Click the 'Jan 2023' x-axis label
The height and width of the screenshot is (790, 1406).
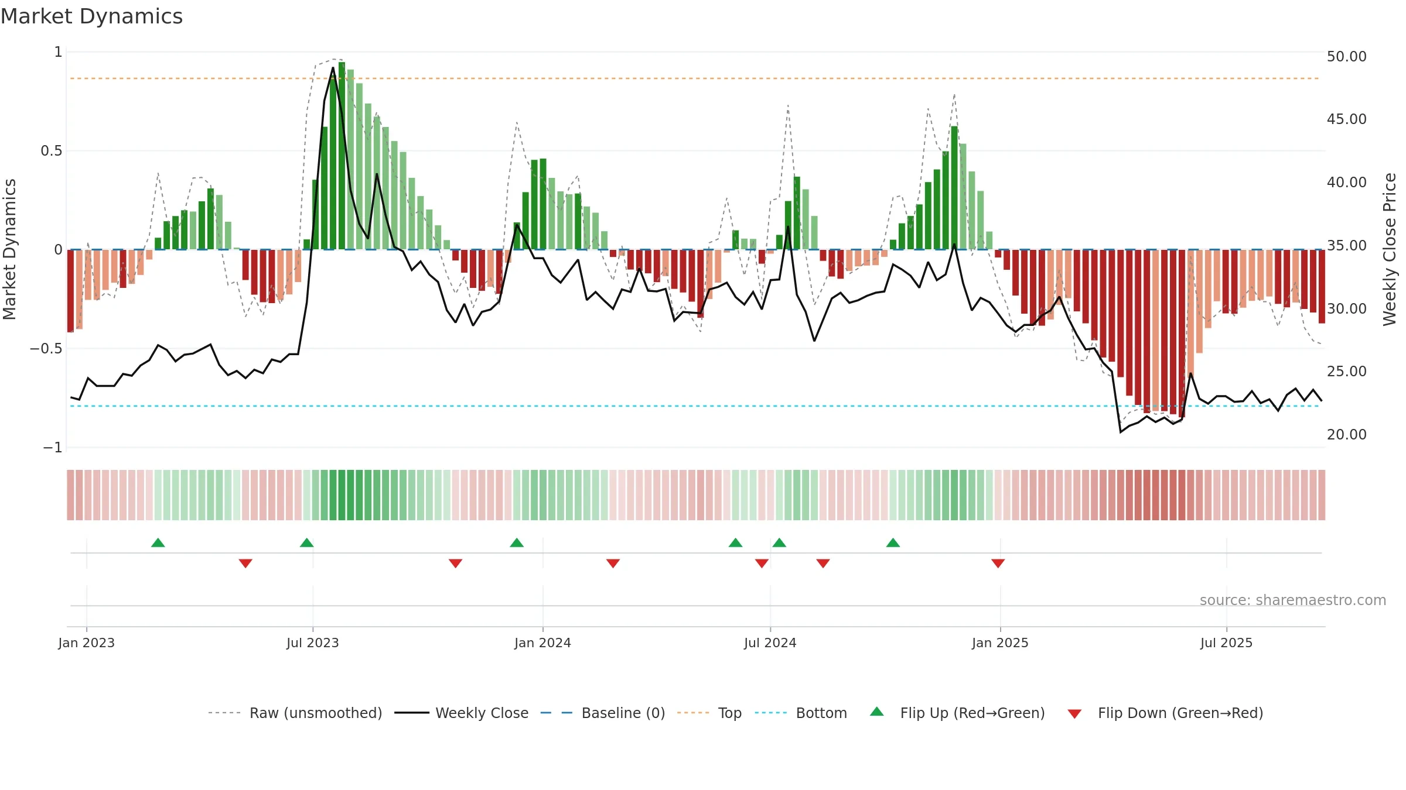point(87,643)
